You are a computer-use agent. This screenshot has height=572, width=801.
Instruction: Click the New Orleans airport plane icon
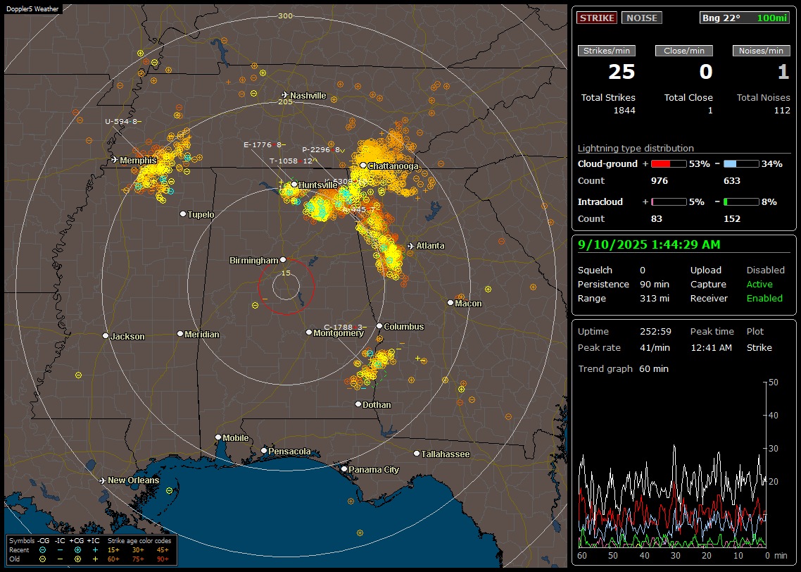coord(102,480)
